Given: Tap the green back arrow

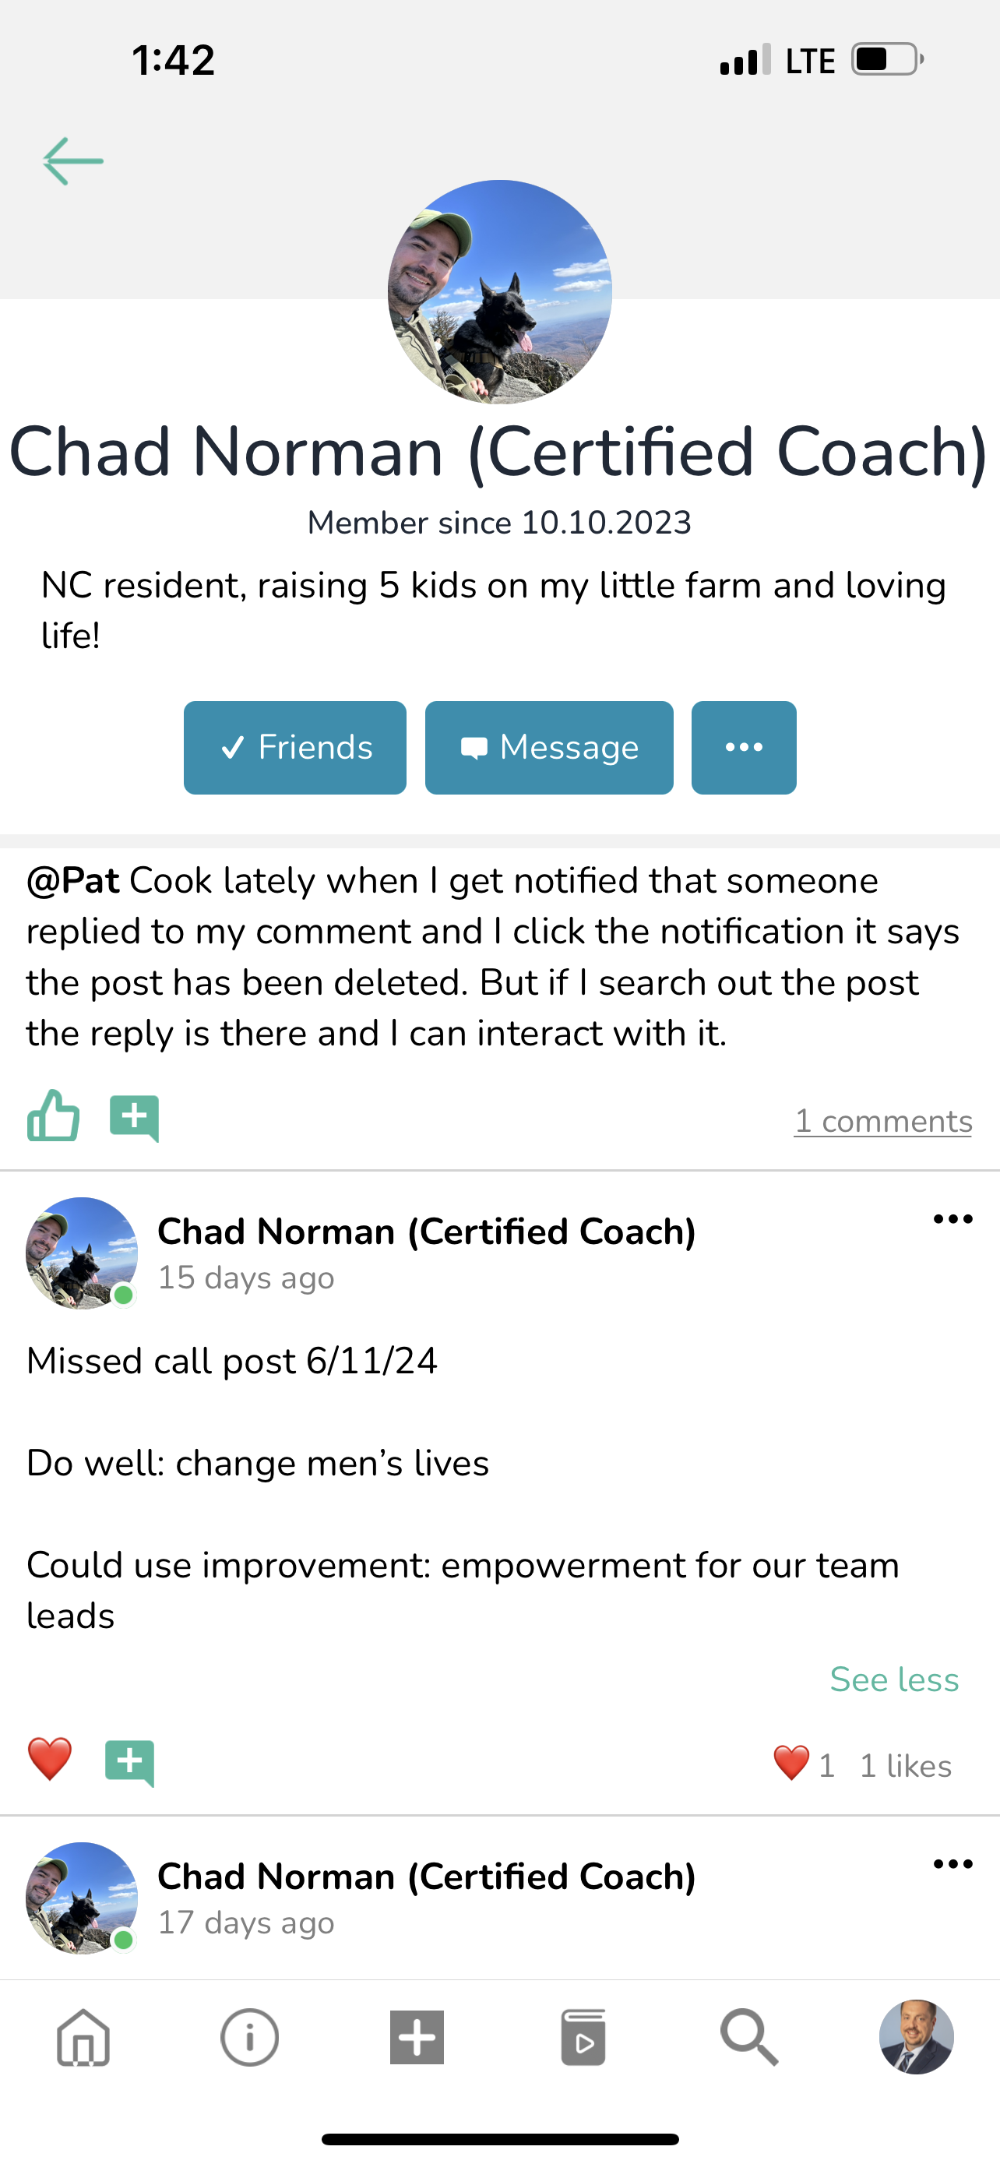Looking at the screenshot, I should [73, 160].
